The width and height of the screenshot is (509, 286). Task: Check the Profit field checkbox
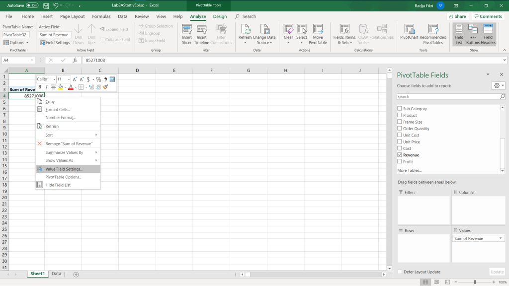400,161
